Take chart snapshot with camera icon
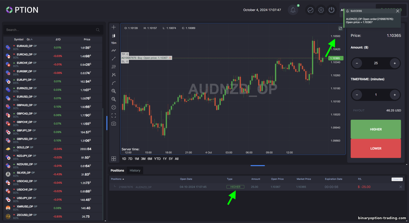Screen dimensions: 409x223 coord(114,123)
